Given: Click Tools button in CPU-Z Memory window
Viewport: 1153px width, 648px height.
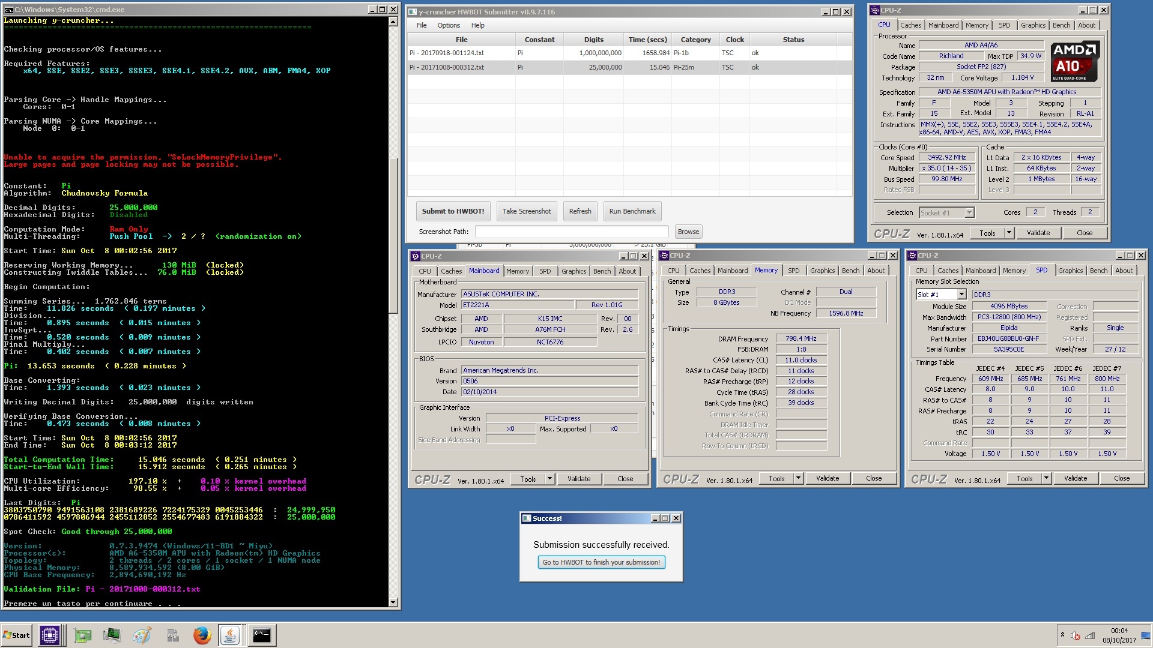Looking at the screenshot, I should click(776, 478).
